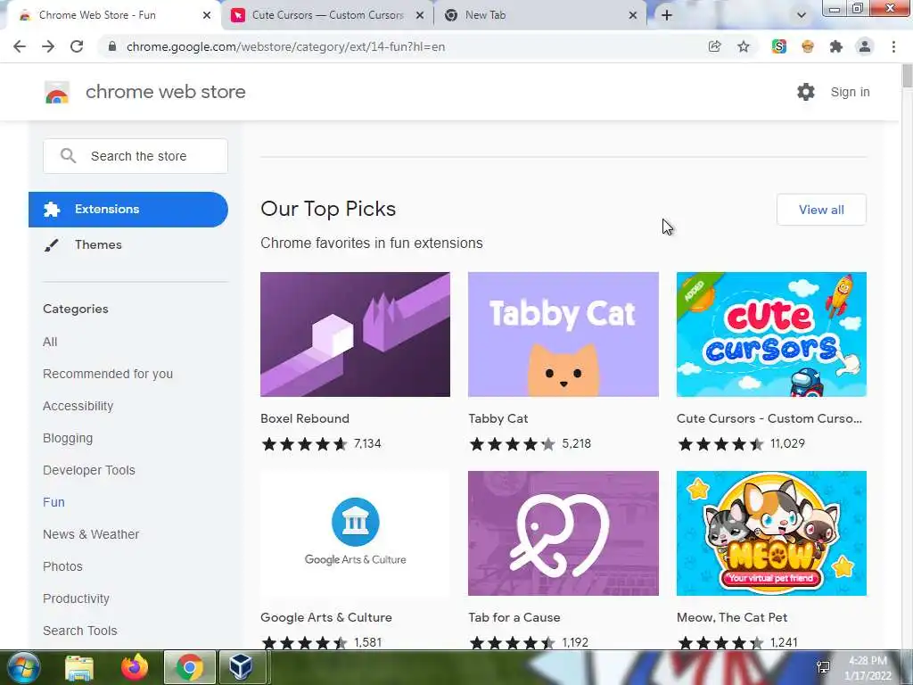Image resolution: width=913 pixels, height=685 pixels.
Task: Choose the News & Weather category
Action: tap(91, 534)
